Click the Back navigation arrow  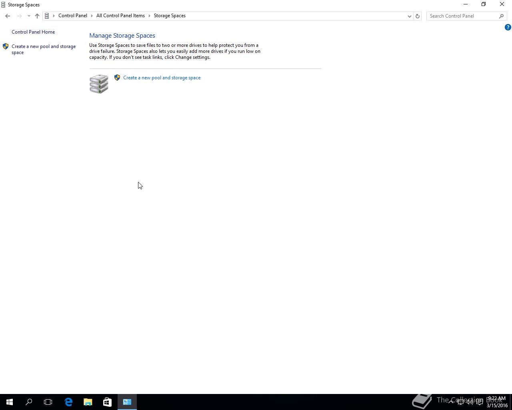click(x=8, y=16)
